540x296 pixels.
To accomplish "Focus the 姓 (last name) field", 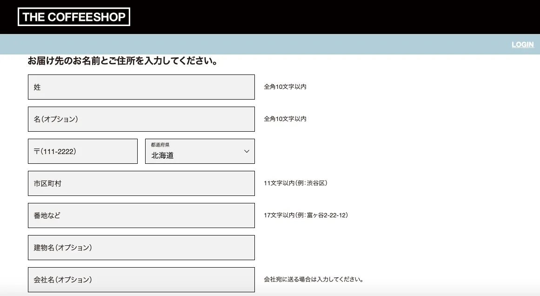I will tap(141, 87).
